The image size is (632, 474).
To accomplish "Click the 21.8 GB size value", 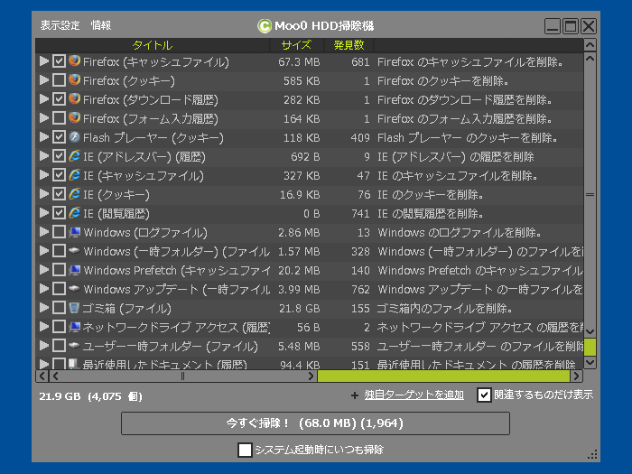I will [x=300, y=309].
